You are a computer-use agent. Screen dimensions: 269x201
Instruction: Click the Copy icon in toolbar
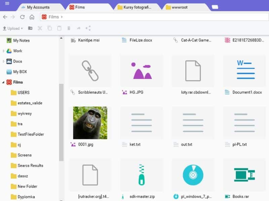49,28
